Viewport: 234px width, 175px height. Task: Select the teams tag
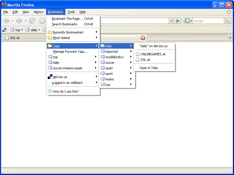(x=116, y=79)
